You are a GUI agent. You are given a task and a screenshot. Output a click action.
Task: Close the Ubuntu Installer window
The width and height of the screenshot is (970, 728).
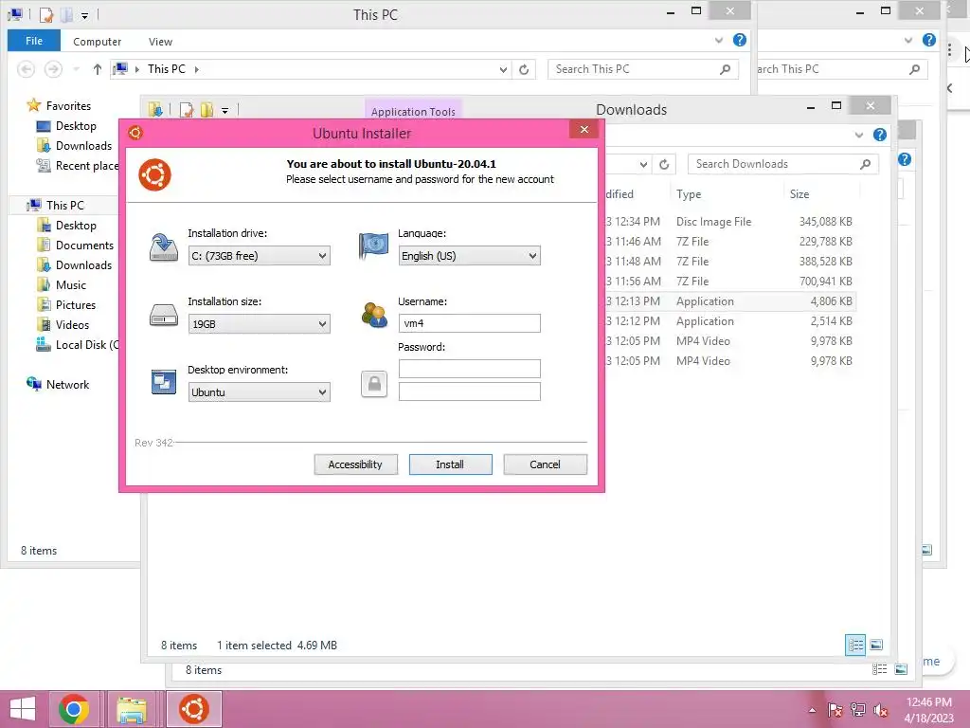pyautogui.click(x=584, y=129)
